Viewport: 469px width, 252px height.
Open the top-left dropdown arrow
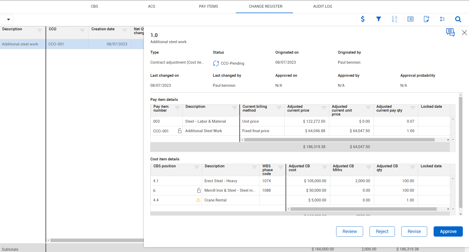[8, 20]
